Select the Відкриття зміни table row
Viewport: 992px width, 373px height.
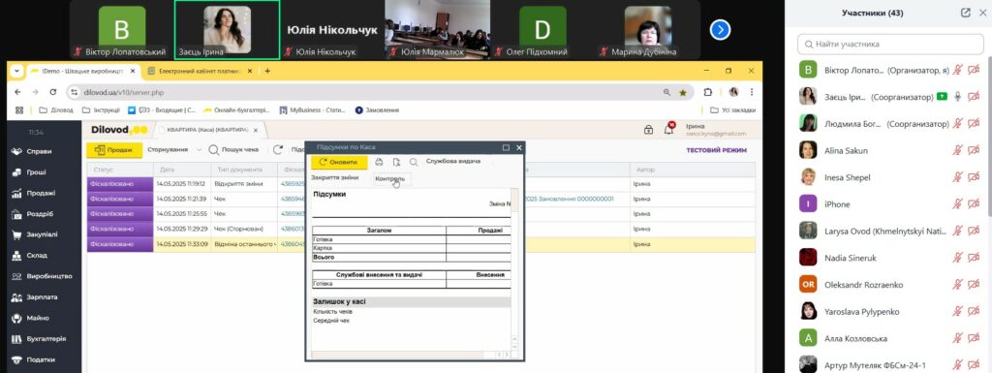(420, 184)
